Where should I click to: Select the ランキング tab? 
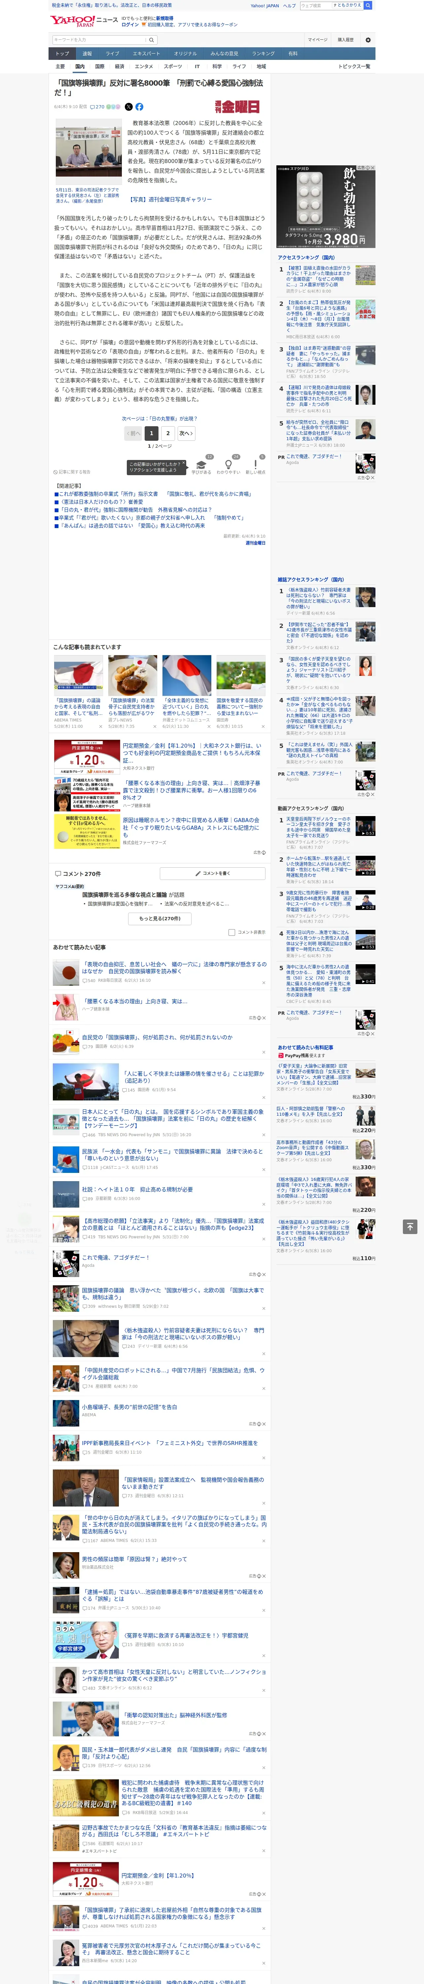click(x=263, y=54)
